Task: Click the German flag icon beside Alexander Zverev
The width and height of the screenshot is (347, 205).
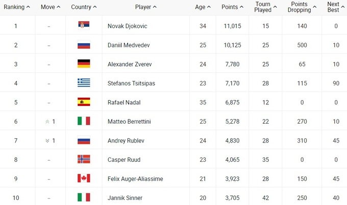Action: (84, 64)
